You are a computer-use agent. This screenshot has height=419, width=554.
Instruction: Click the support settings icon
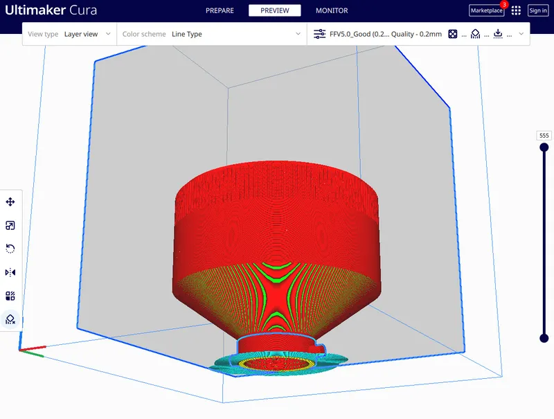(475, 34)
